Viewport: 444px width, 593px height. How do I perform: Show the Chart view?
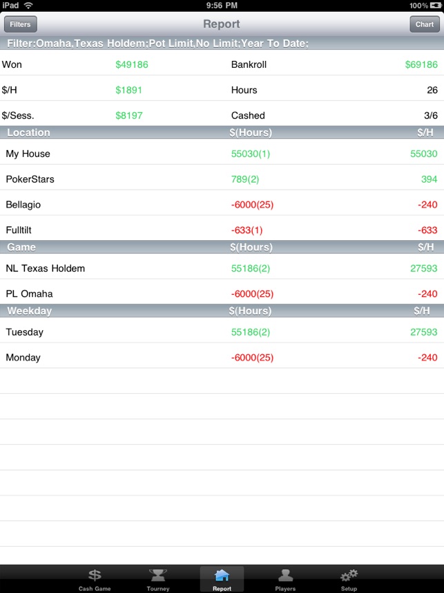pos(424,24)
